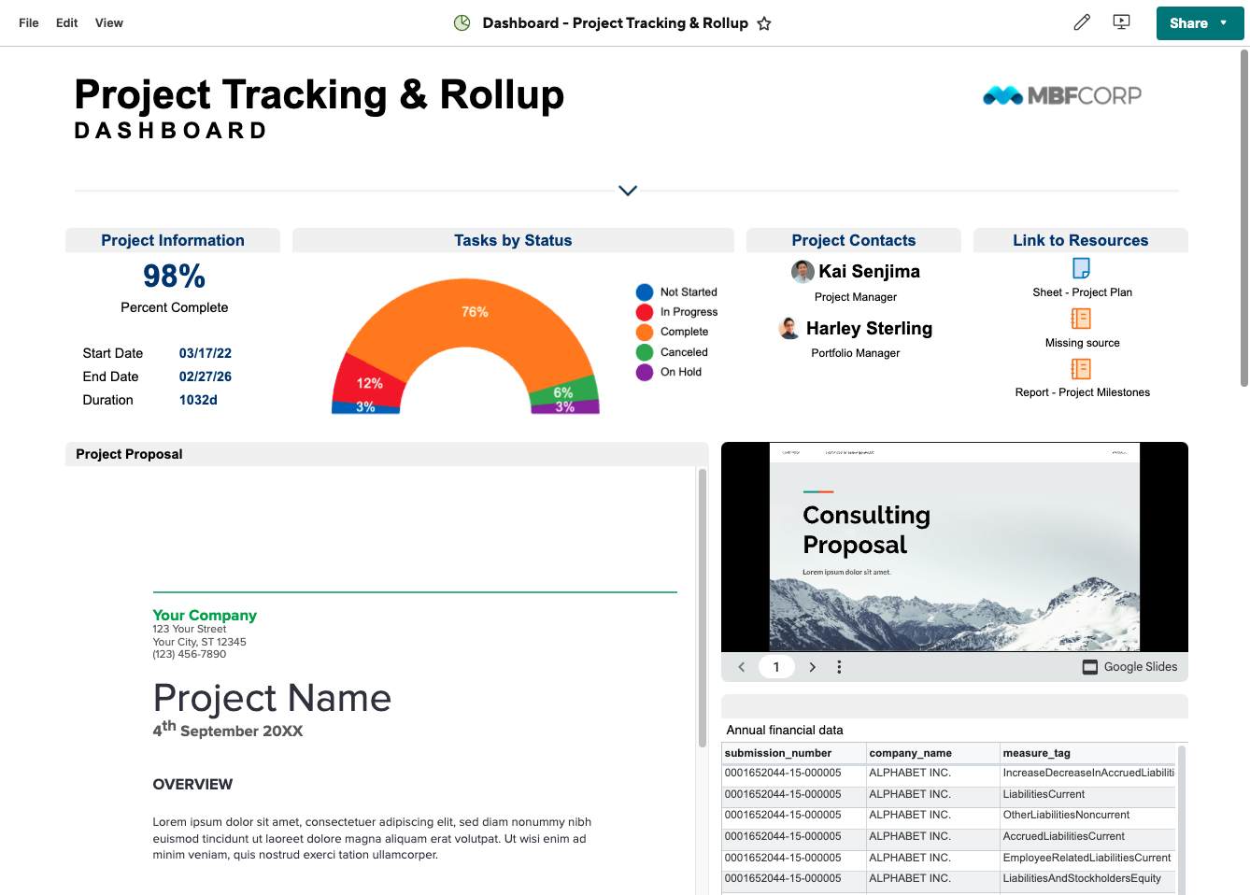
Task: Go to the next slide
Action: [x=812, y=667]
